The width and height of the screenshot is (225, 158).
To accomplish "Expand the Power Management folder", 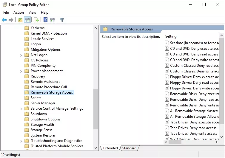I will click(21, 71).
